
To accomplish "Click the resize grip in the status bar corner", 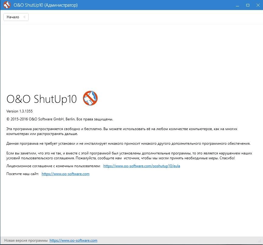I will (260, 241).
